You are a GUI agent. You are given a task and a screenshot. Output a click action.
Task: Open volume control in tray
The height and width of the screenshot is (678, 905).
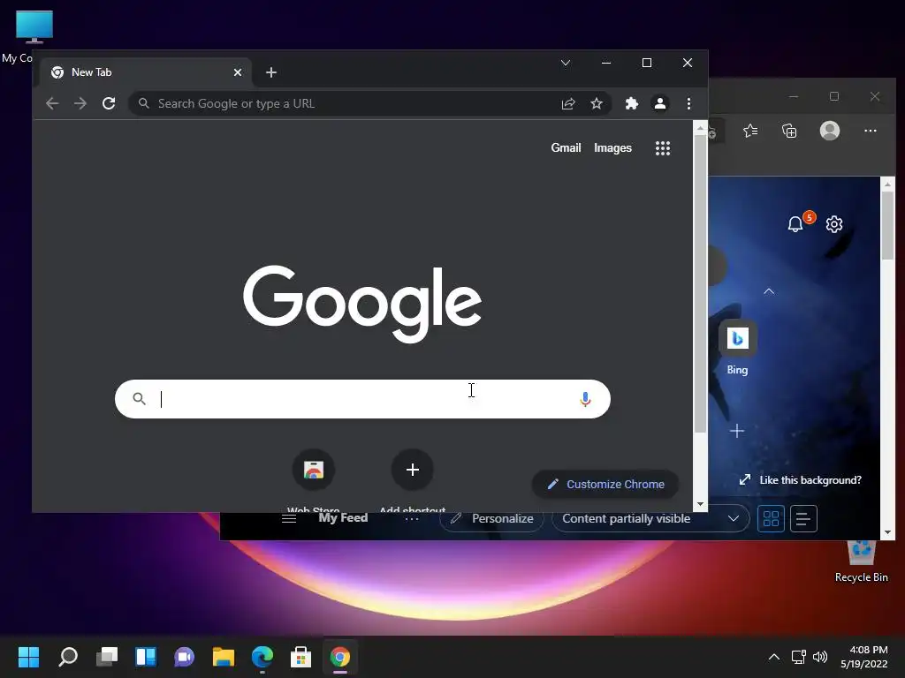tap(819, 657)
